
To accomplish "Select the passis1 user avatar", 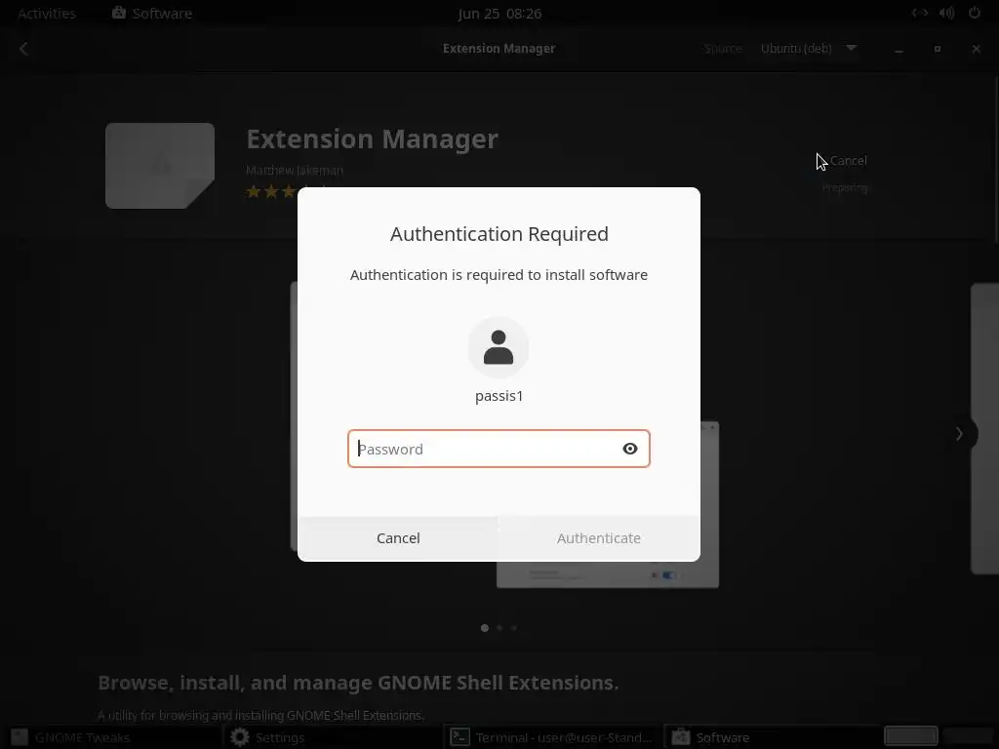I will coord(499,347).
